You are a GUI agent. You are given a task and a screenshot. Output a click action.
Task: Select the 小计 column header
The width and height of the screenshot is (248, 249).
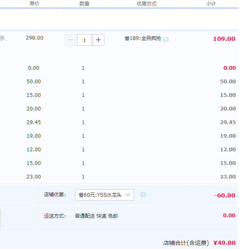click(211, 4)
